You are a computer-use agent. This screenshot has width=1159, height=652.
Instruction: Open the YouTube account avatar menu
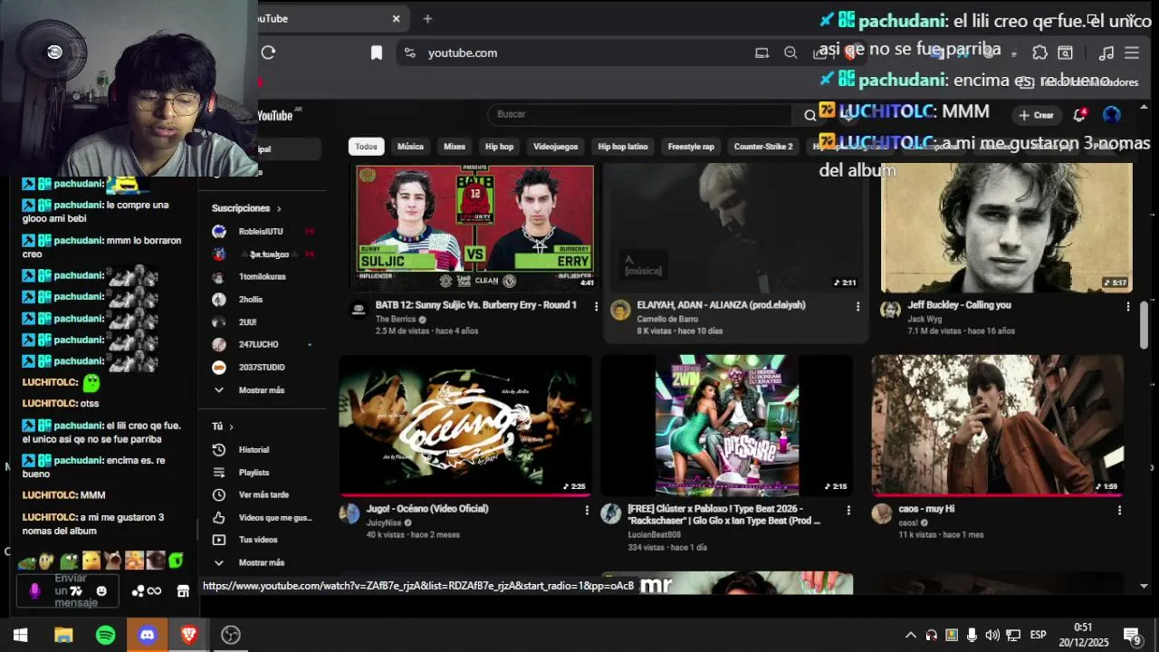coord(1112,115)
